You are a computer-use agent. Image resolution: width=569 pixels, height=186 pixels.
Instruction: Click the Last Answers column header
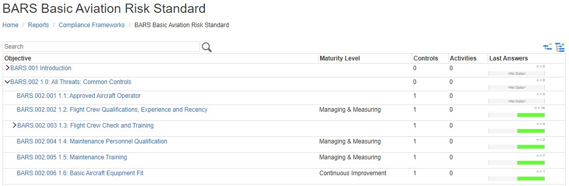[509, 58]
